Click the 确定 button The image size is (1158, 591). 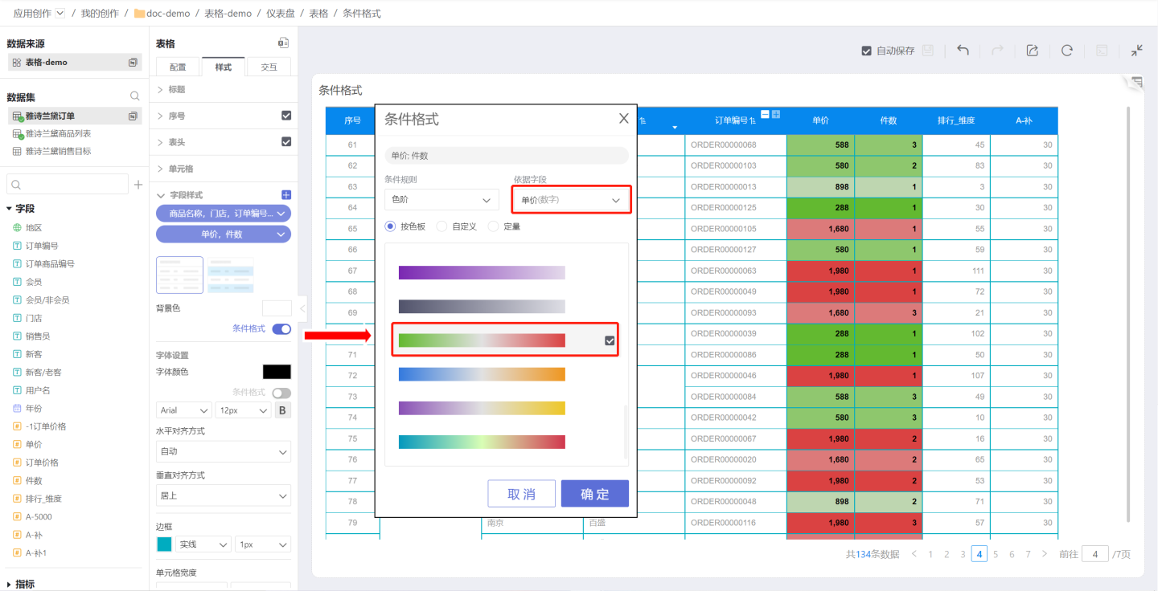[594, 494]
